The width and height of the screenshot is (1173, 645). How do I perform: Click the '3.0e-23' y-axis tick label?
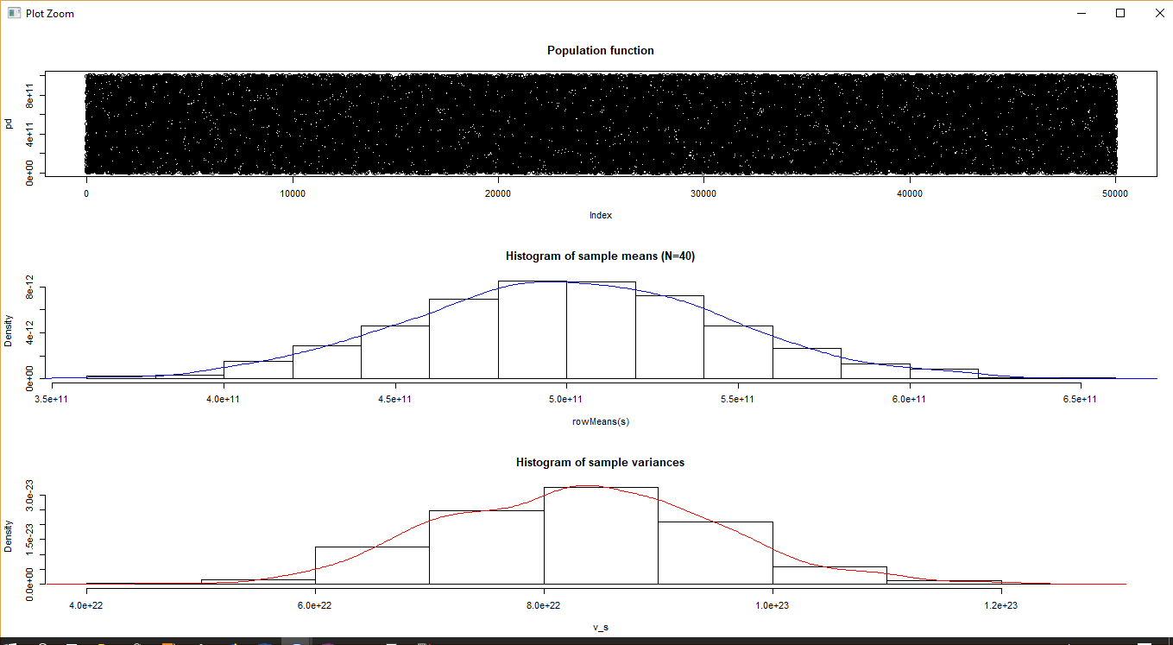pyautogui.click(x=29, y=495)
